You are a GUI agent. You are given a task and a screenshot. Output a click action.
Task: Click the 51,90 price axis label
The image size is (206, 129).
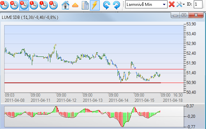click(191, 63)
